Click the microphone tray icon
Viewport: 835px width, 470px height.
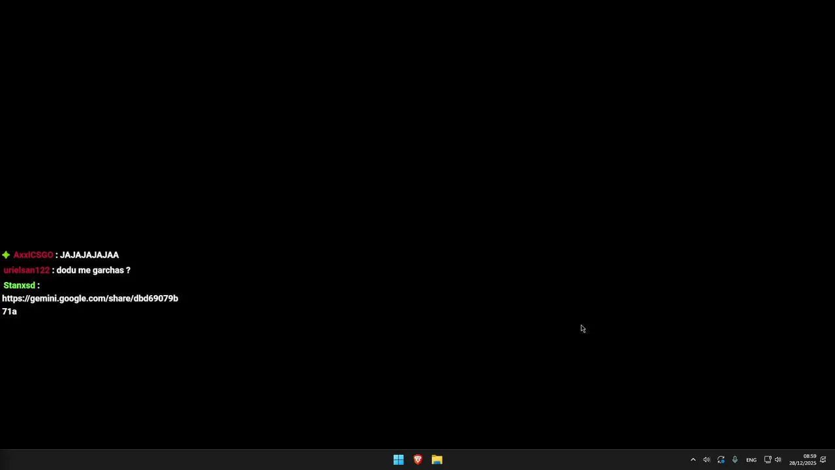click(735, 460)
